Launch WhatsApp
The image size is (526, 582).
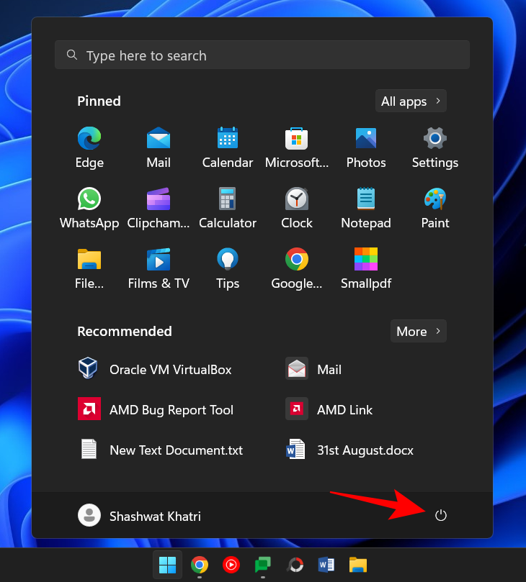click(x=89, y=208)
